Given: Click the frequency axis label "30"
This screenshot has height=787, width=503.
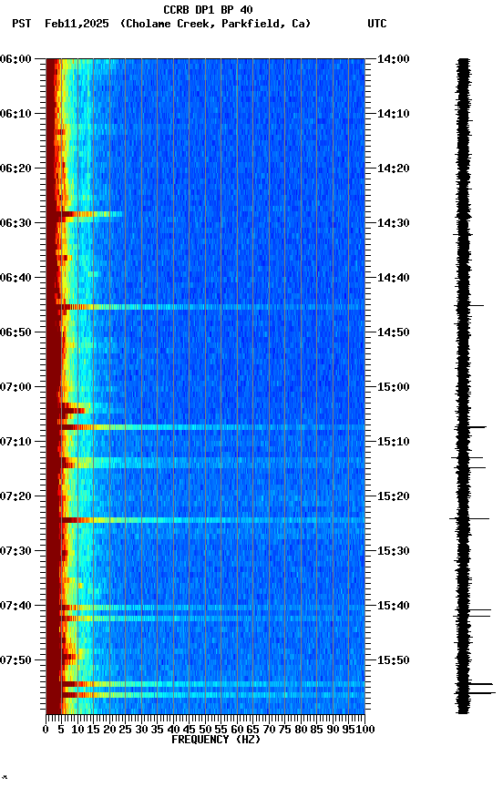Looking at the screenshot, I should [x=141, y=730].
